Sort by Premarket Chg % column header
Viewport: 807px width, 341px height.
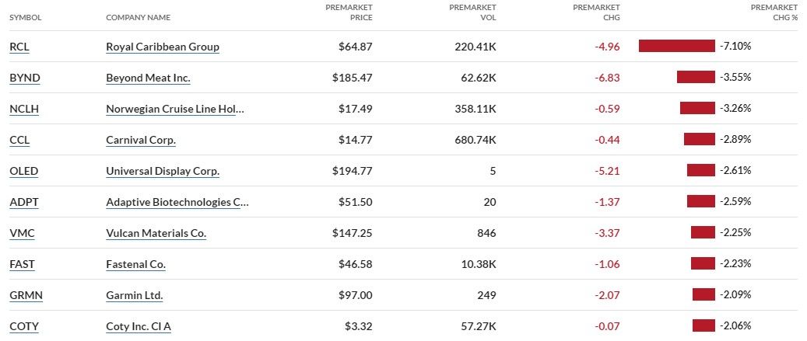tap(774, 12)
